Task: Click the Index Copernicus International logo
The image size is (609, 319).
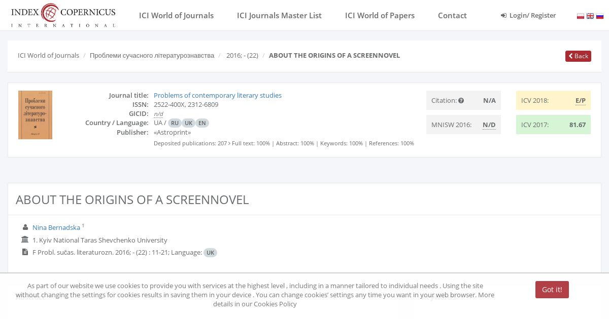Action: tap(63, 15)
